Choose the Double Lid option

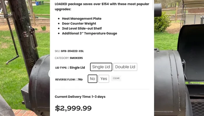click(x=125, y=67)
